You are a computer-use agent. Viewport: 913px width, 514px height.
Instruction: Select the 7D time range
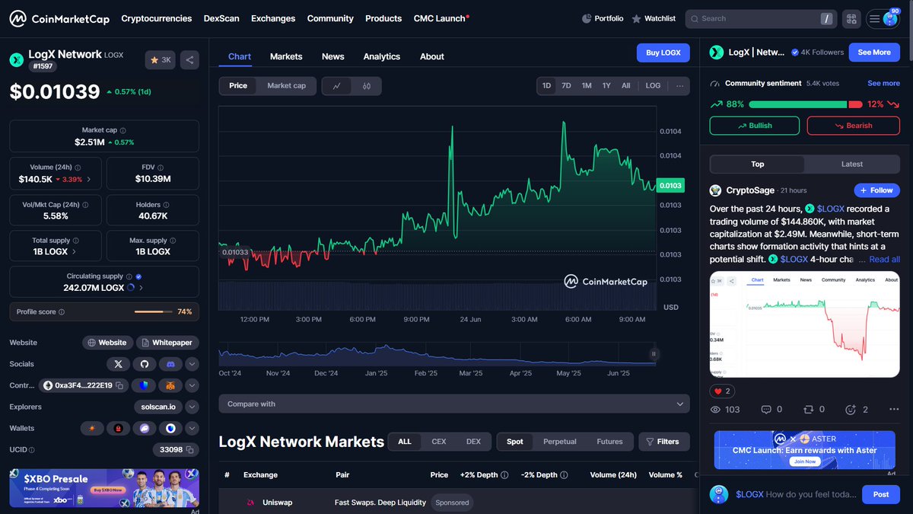566,86
